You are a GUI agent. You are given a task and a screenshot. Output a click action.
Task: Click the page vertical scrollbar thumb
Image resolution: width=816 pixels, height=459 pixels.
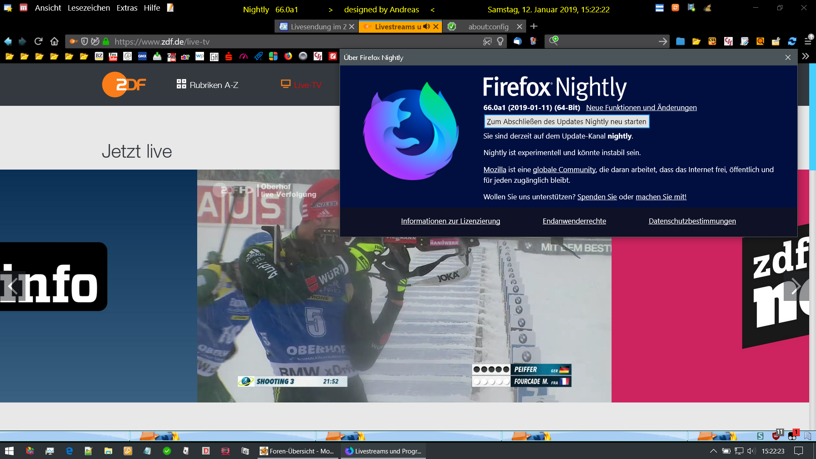812,117
